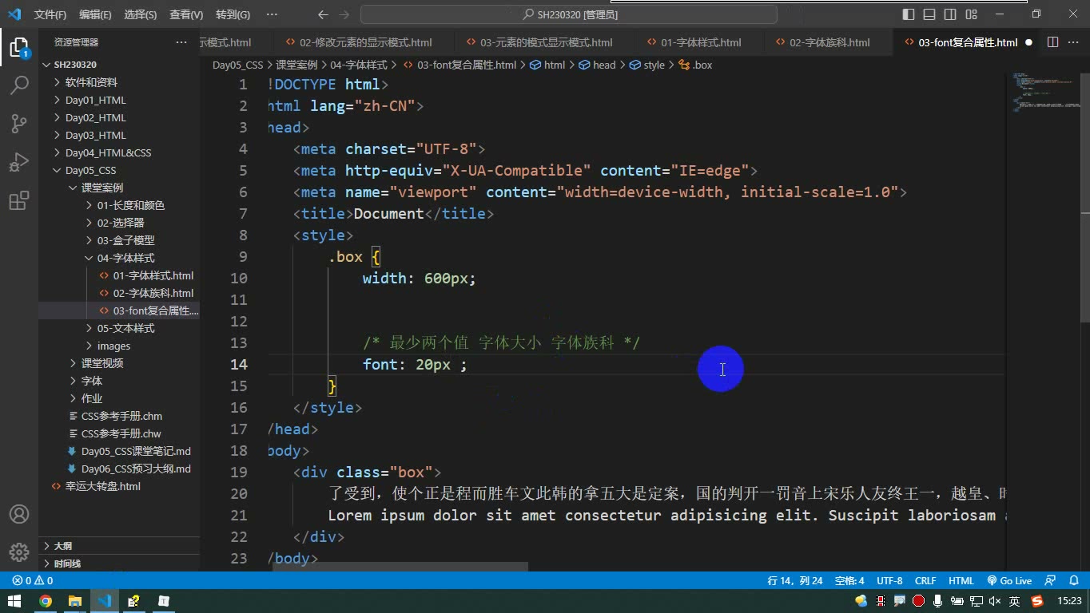
Task: Open the 编辑(E) menu
Action: (95, 14)
